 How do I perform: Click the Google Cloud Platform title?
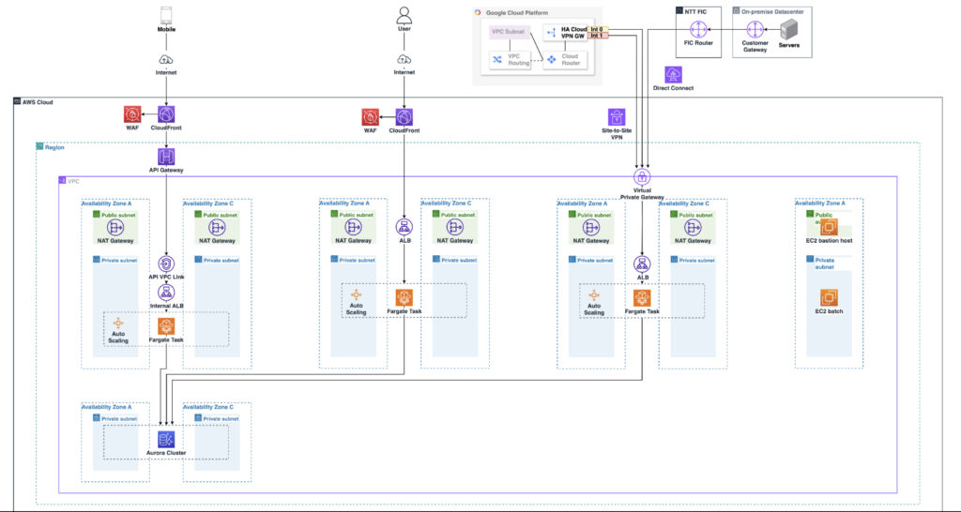pyautogui.click(x=518, y=12)
